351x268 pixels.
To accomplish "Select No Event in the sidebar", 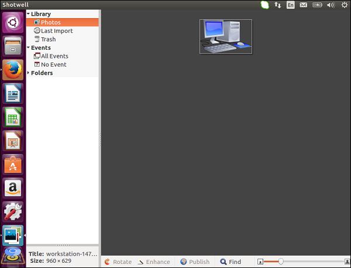I will coord(53,65).
